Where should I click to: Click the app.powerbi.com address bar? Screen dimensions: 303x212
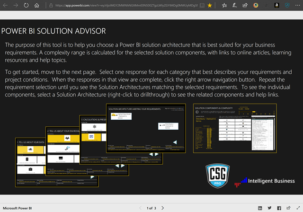126,5
